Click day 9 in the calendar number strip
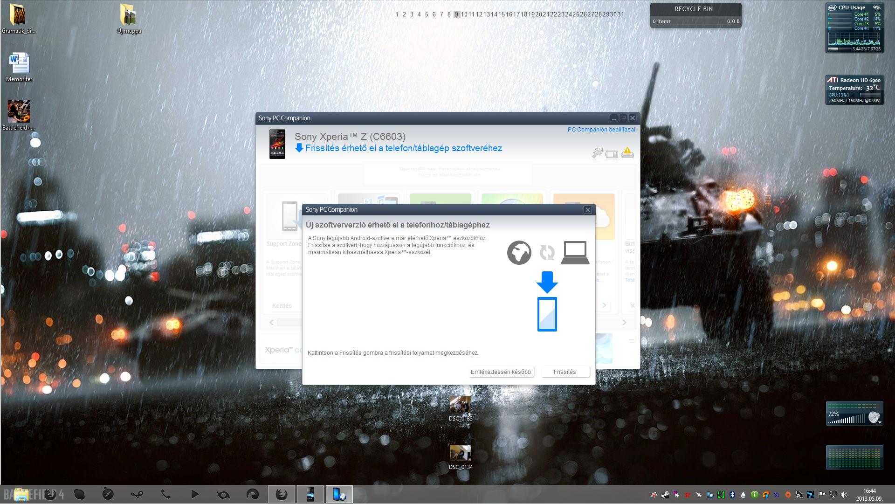 (x=457, y=14)
